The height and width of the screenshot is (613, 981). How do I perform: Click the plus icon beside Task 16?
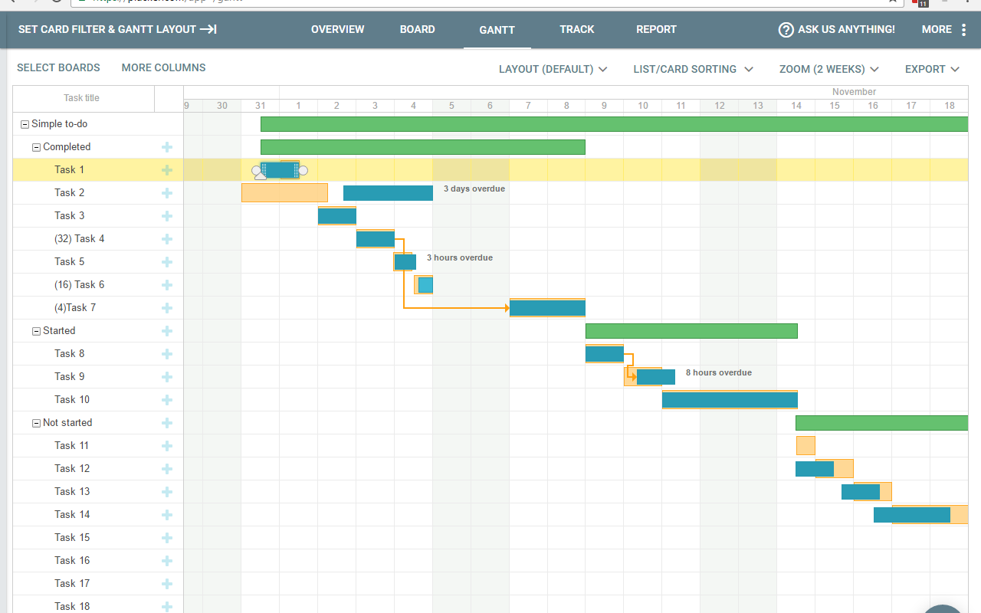(x=167, y=561)
